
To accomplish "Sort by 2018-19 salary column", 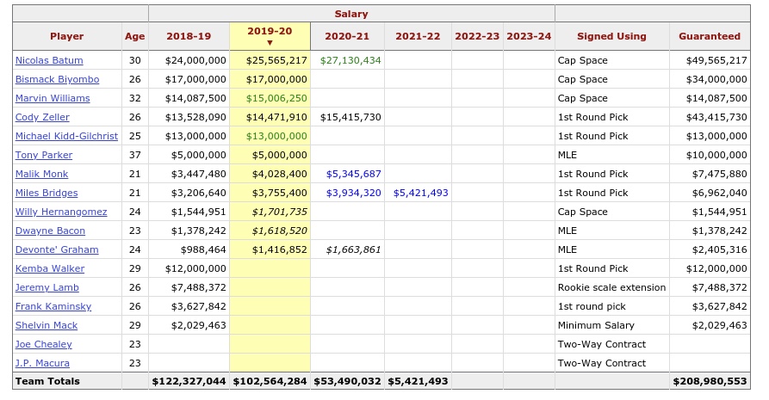I will click(189, 36).
